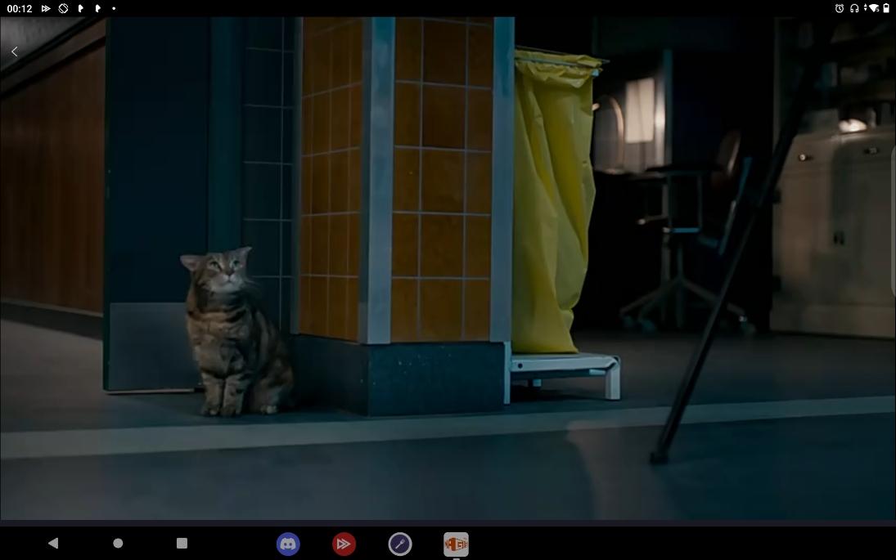
Task: Tap the screen rotation notification icon
Action: pos(63,8)
